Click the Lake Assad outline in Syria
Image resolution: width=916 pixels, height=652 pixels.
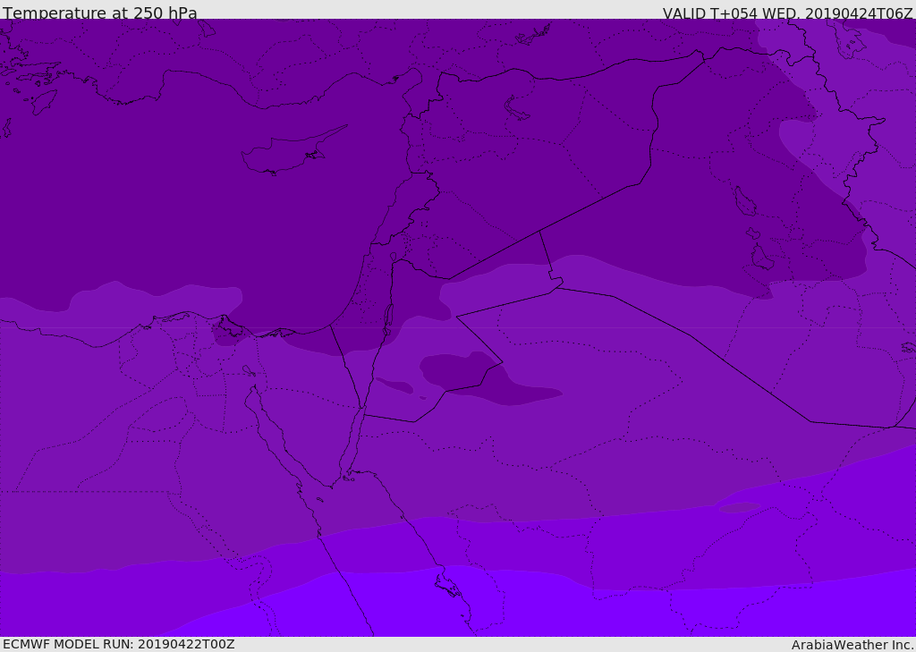(x=517, y=109)
